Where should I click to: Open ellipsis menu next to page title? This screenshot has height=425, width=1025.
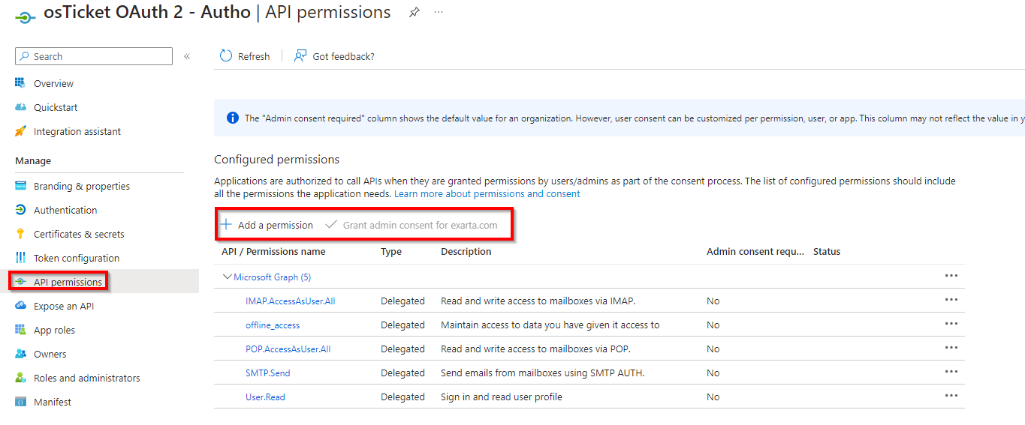point(439,13)
